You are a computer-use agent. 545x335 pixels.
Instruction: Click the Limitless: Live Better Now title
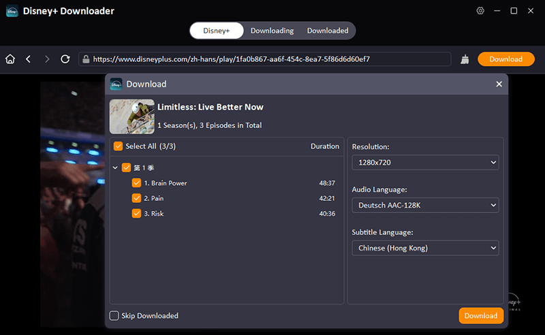pos(211,107)
